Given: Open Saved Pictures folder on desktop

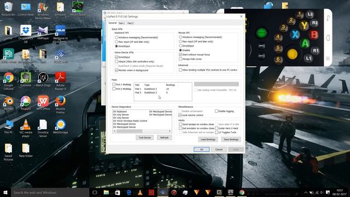Looking at the screenshot, I should point(8,152).
